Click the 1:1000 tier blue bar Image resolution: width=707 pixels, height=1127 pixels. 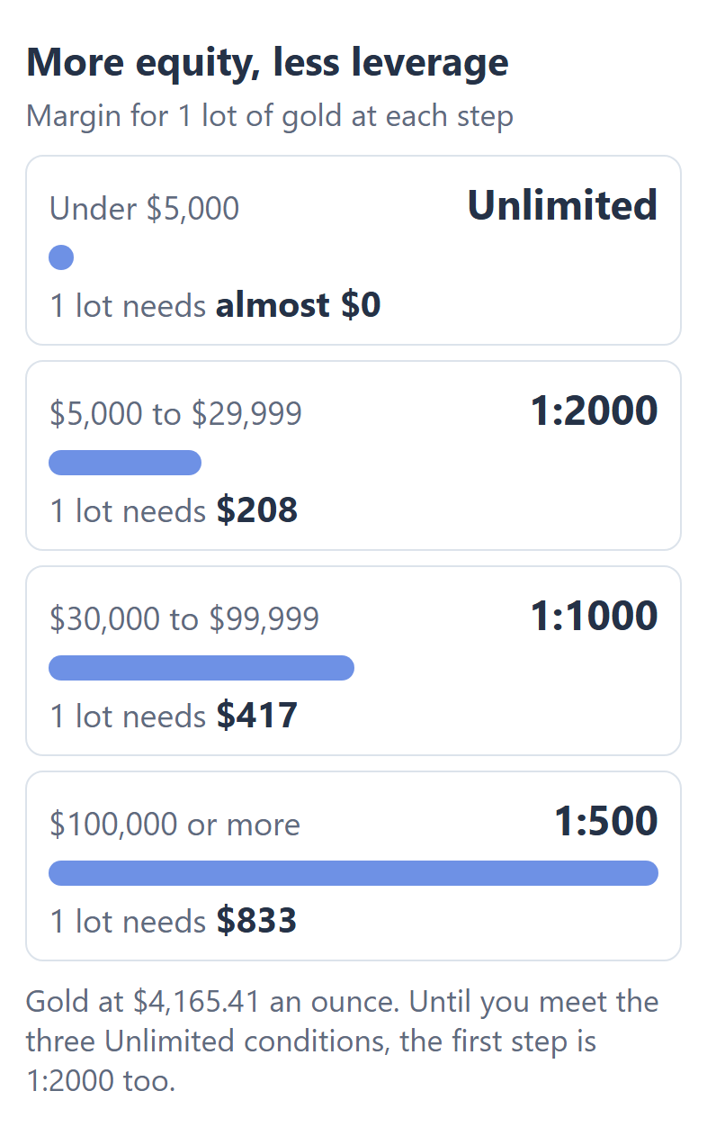(x=201, y=668)
